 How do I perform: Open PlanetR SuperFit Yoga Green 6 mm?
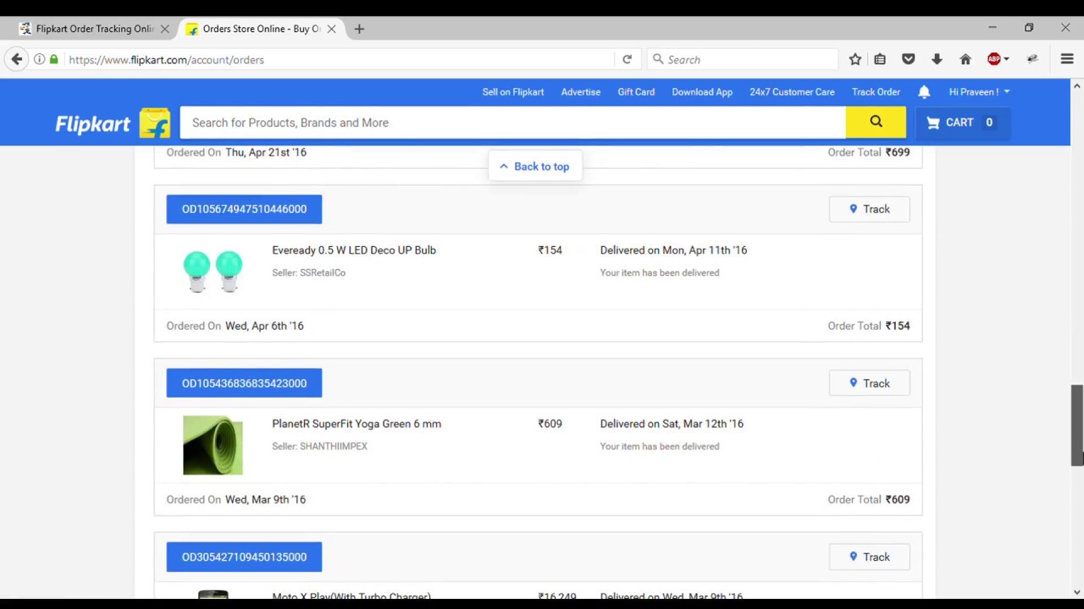[357, 424]
